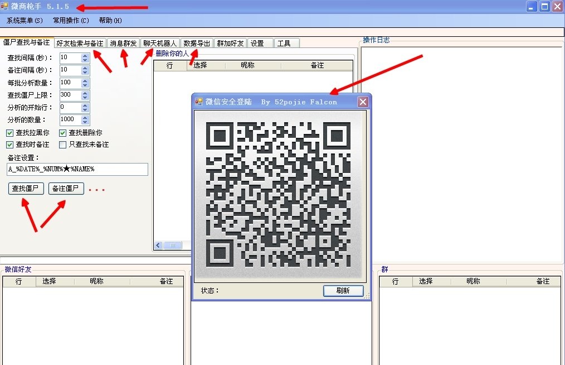565x365 pixels.
Task: Click the 分析的开始行 value field
Action: click(71, 107)
